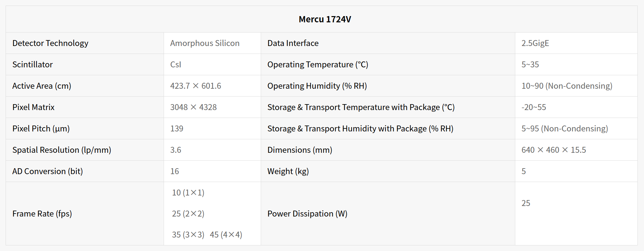Click the Amorphous Silicon value
The image size is (644, 251).
click(204, 43)
